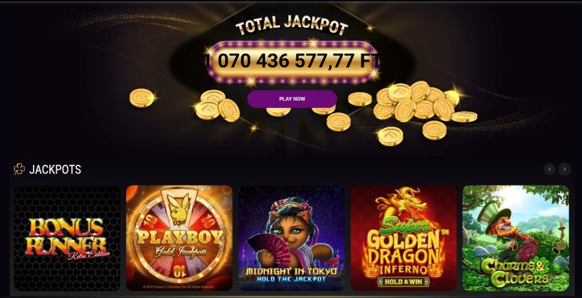Viewport: 582px width, 298px height.
Task: Click the TOTAL JACKPOT title text
Action: [x=292, y=26]
